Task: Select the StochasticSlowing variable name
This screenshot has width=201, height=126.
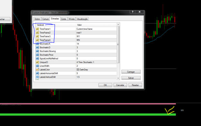Action: (x=48, y=51)
